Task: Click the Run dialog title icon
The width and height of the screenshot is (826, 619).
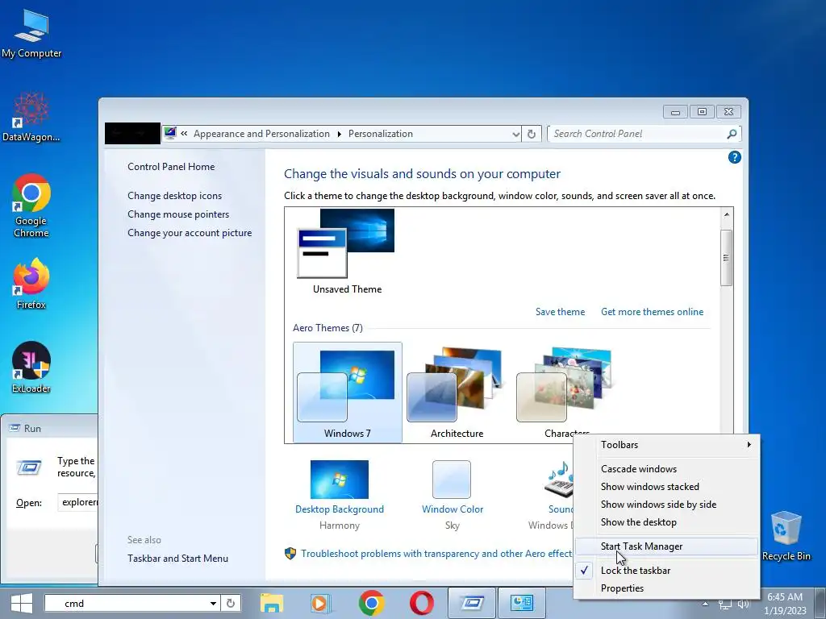Action: click(15, 429)
